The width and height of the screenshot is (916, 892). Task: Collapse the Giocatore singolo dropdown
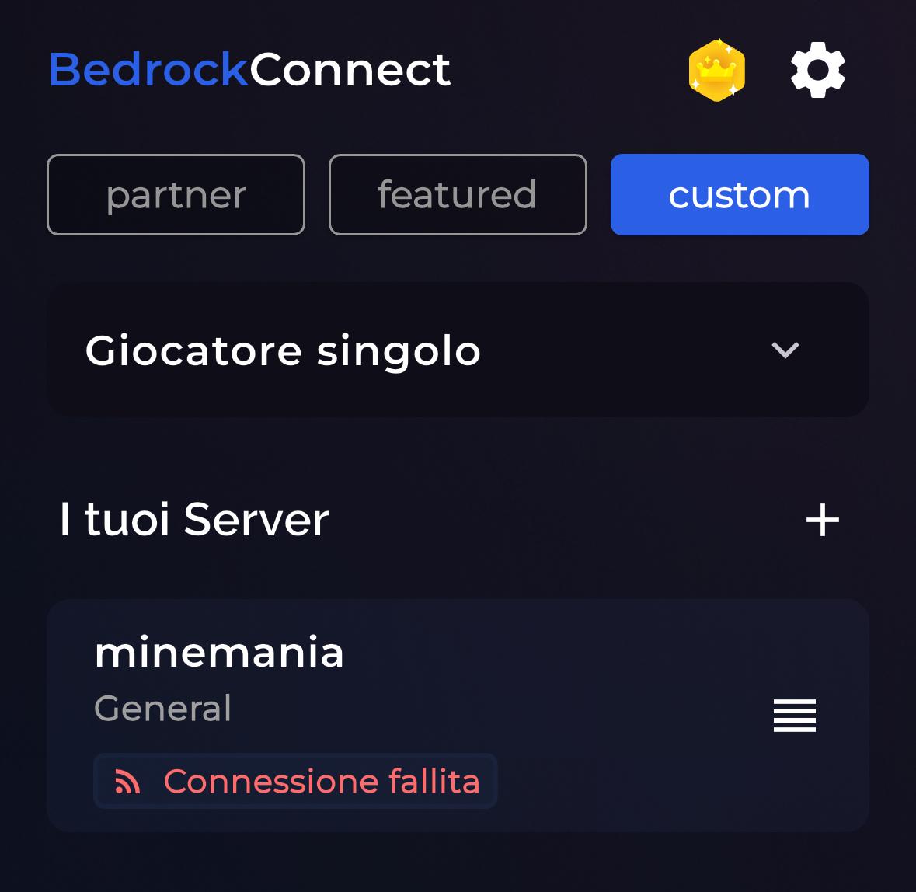785,350
